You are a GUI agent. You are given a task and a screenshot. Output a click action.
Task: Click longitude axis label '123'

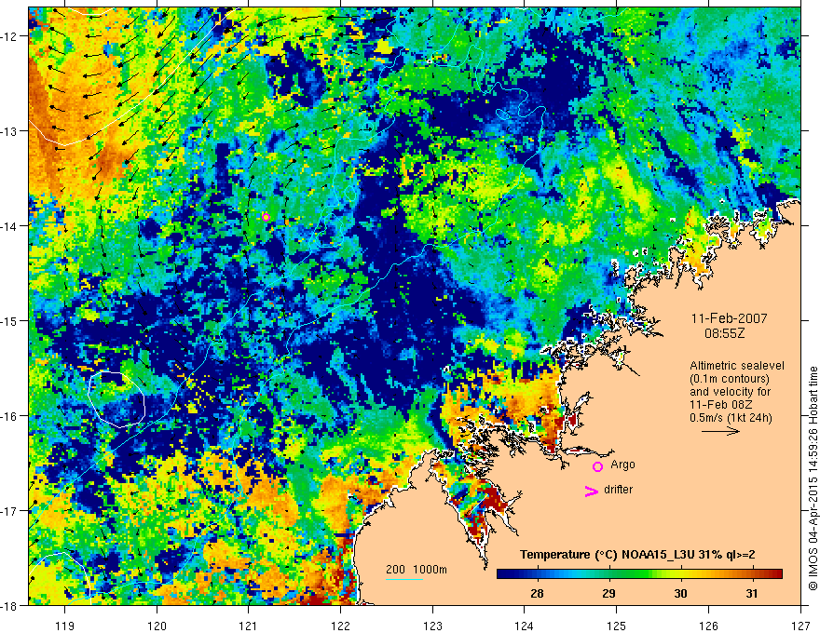432,626
